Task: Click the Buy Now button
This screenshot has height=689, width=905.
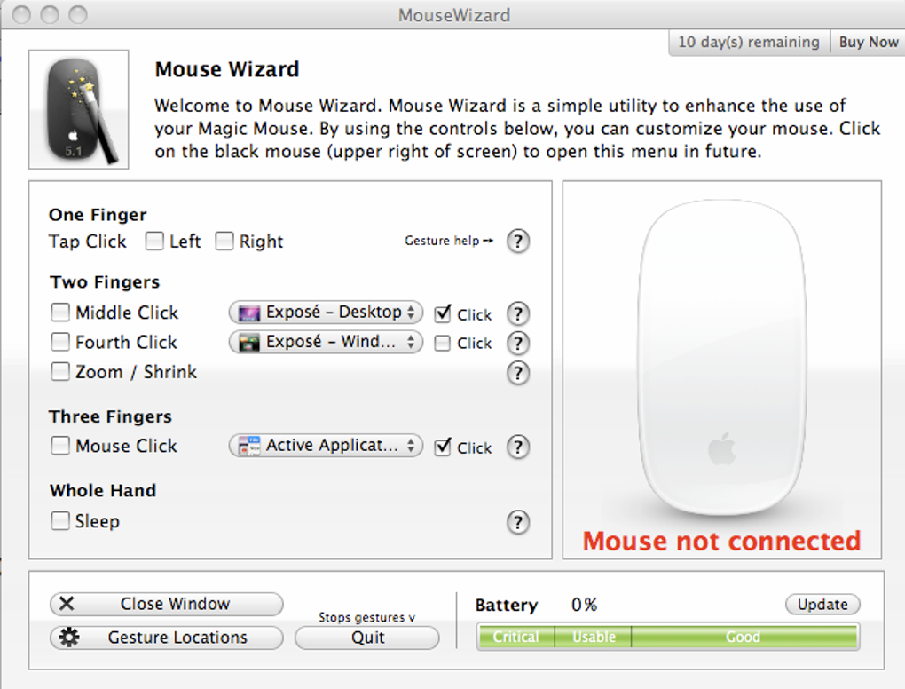Action: [868, 42]
